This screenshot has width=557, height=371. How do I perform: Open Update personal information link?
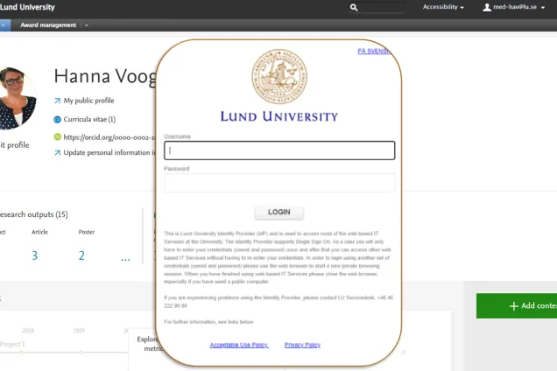coord(109,152)
